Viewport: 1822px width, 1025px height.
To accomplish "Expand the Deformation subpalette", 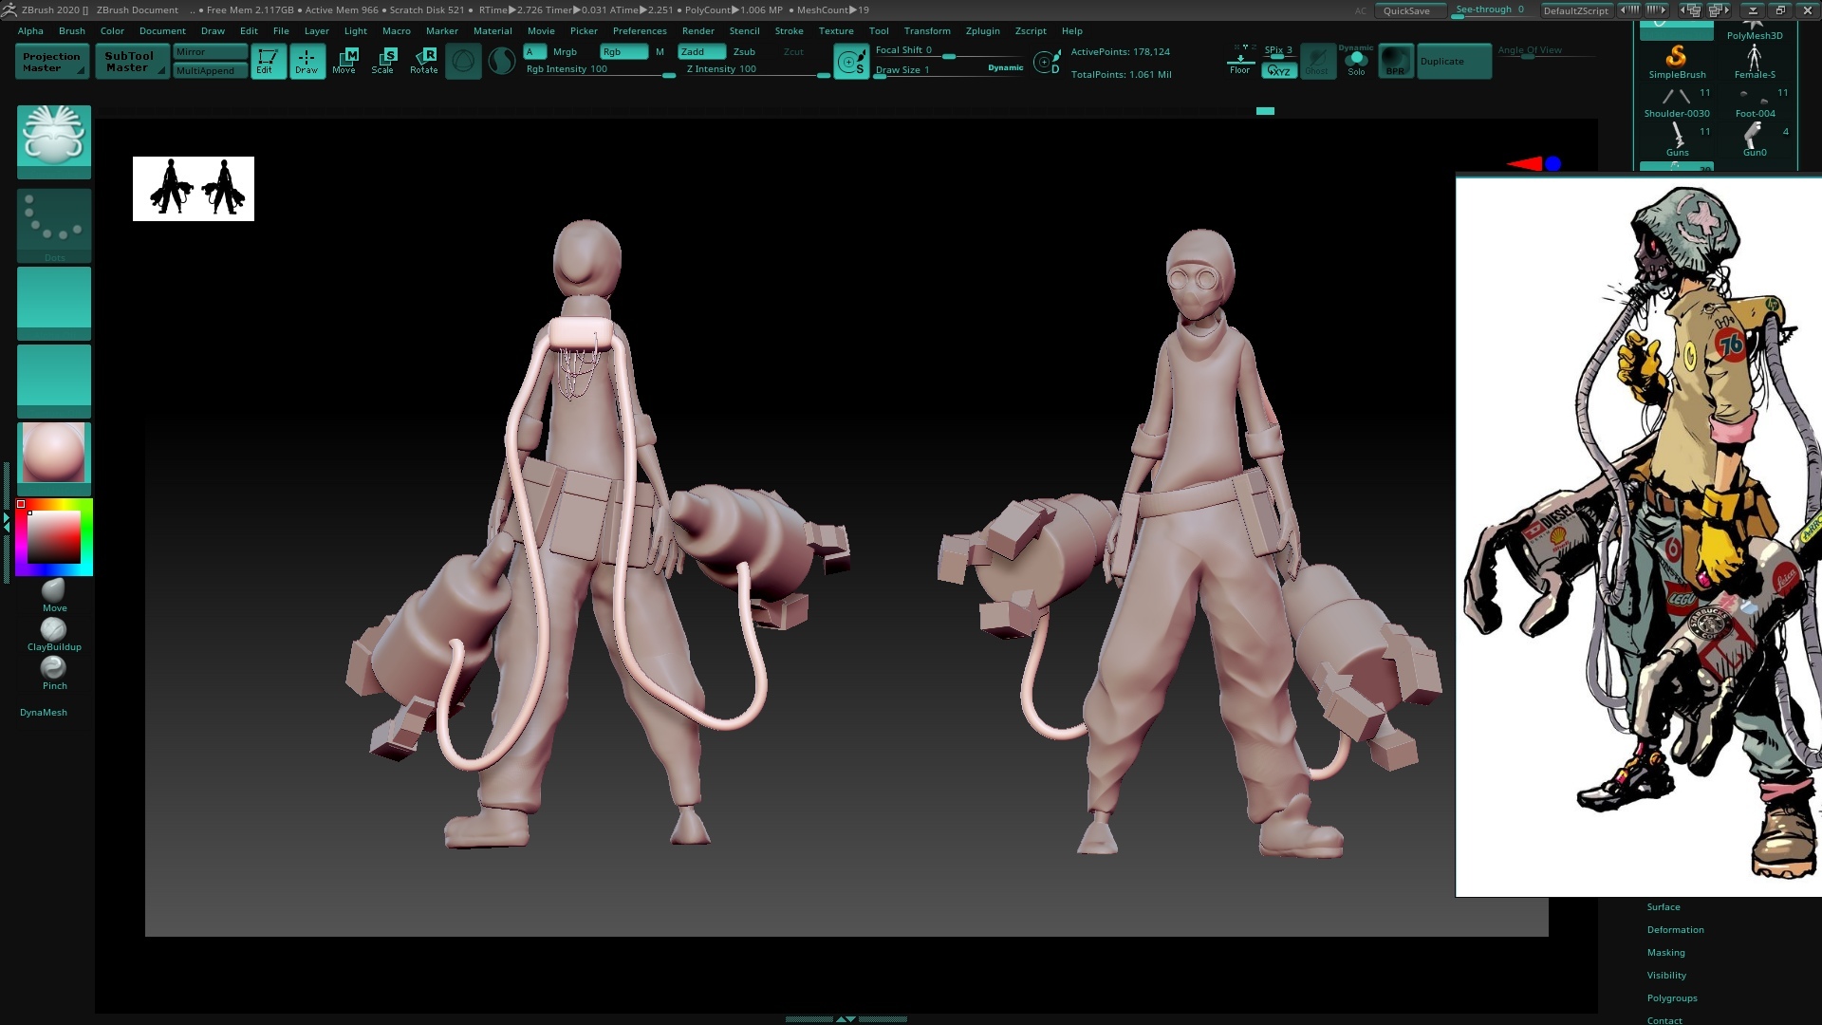I will tap(1675, 930).
